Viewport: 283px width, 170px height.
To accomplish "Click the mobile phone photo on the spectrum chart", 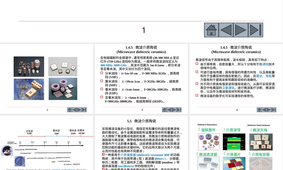I will (7, 150).
